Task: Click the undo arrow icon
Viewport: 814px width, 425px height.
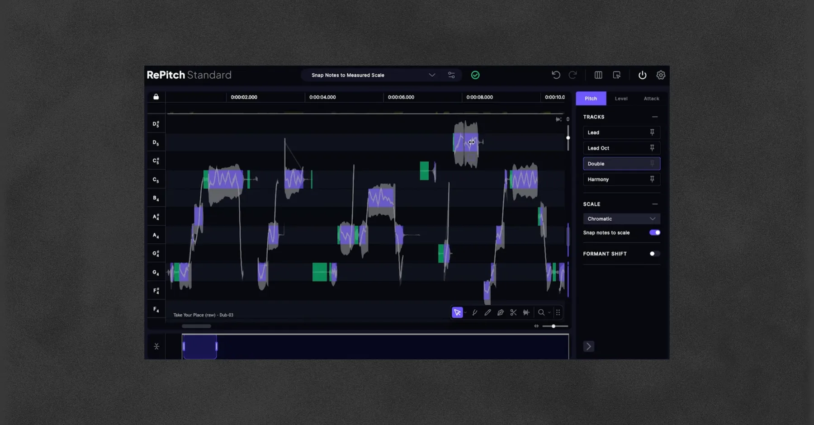Action: [x=556, y=75]
